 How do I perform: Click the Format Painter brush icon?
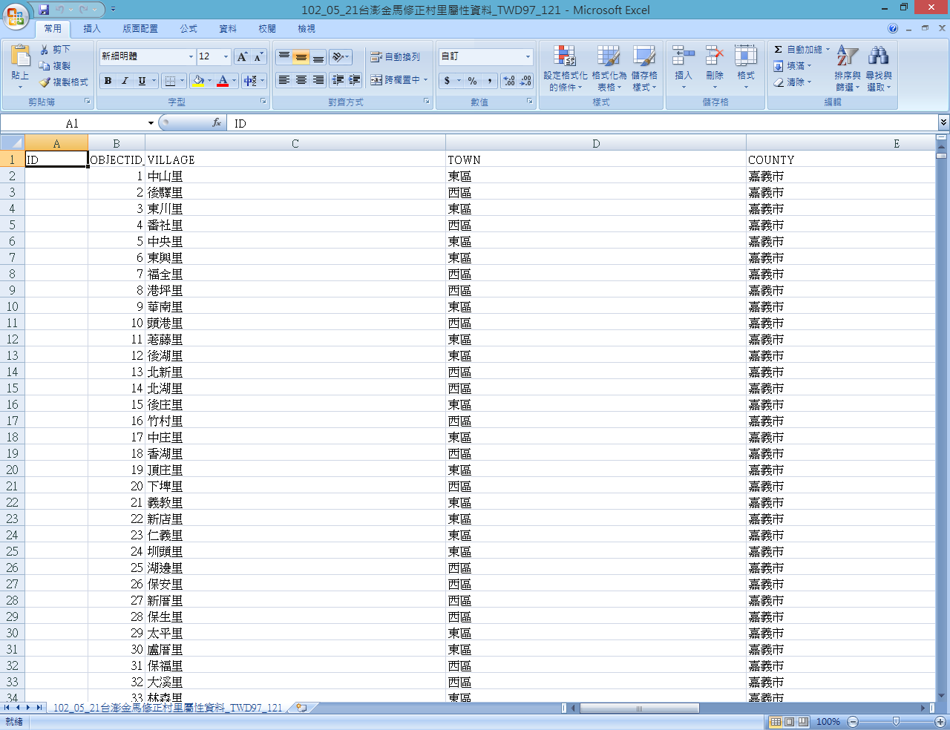click(x=45, y=82)
